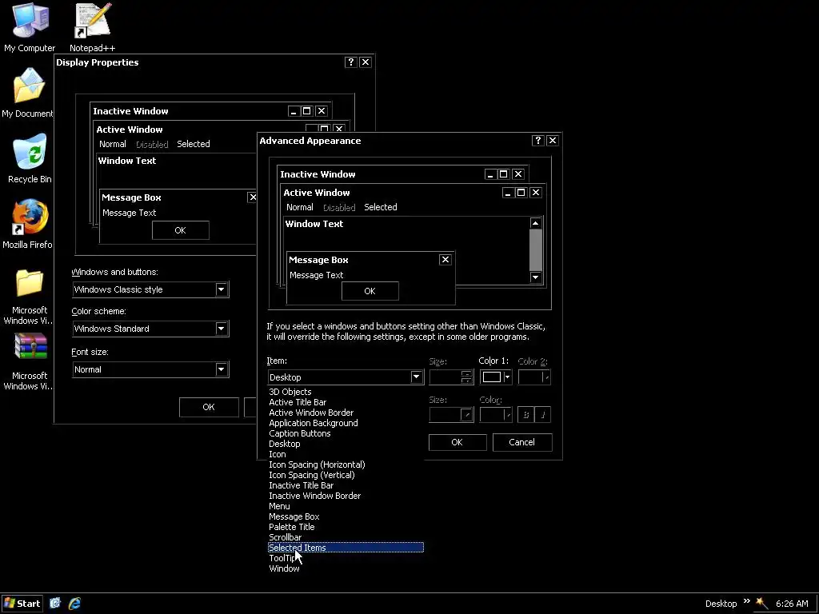Choose 3D Objects from the item list
Viewport: 819px width, 614px height.
(x=346, y=392)
